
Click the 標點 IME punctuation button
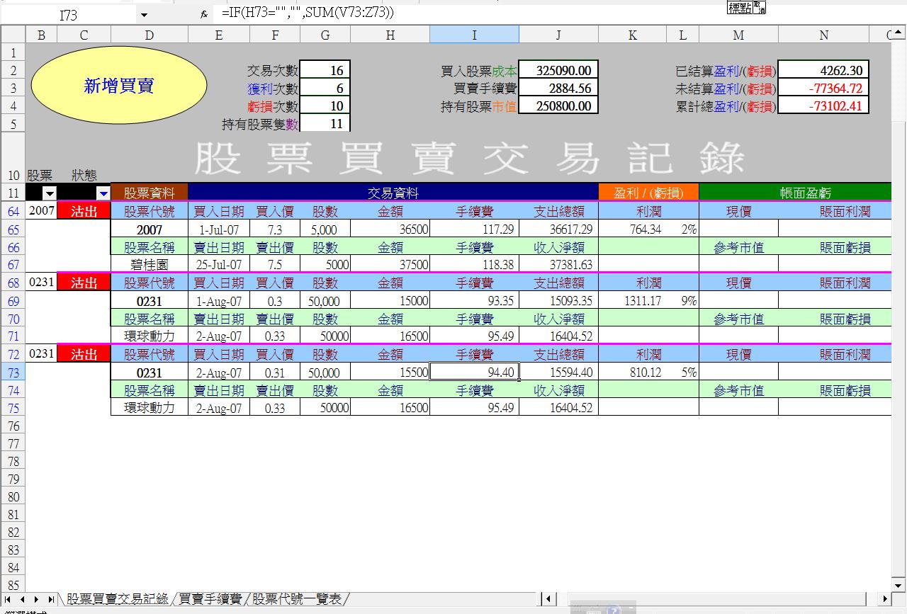(x=740, y=8)
